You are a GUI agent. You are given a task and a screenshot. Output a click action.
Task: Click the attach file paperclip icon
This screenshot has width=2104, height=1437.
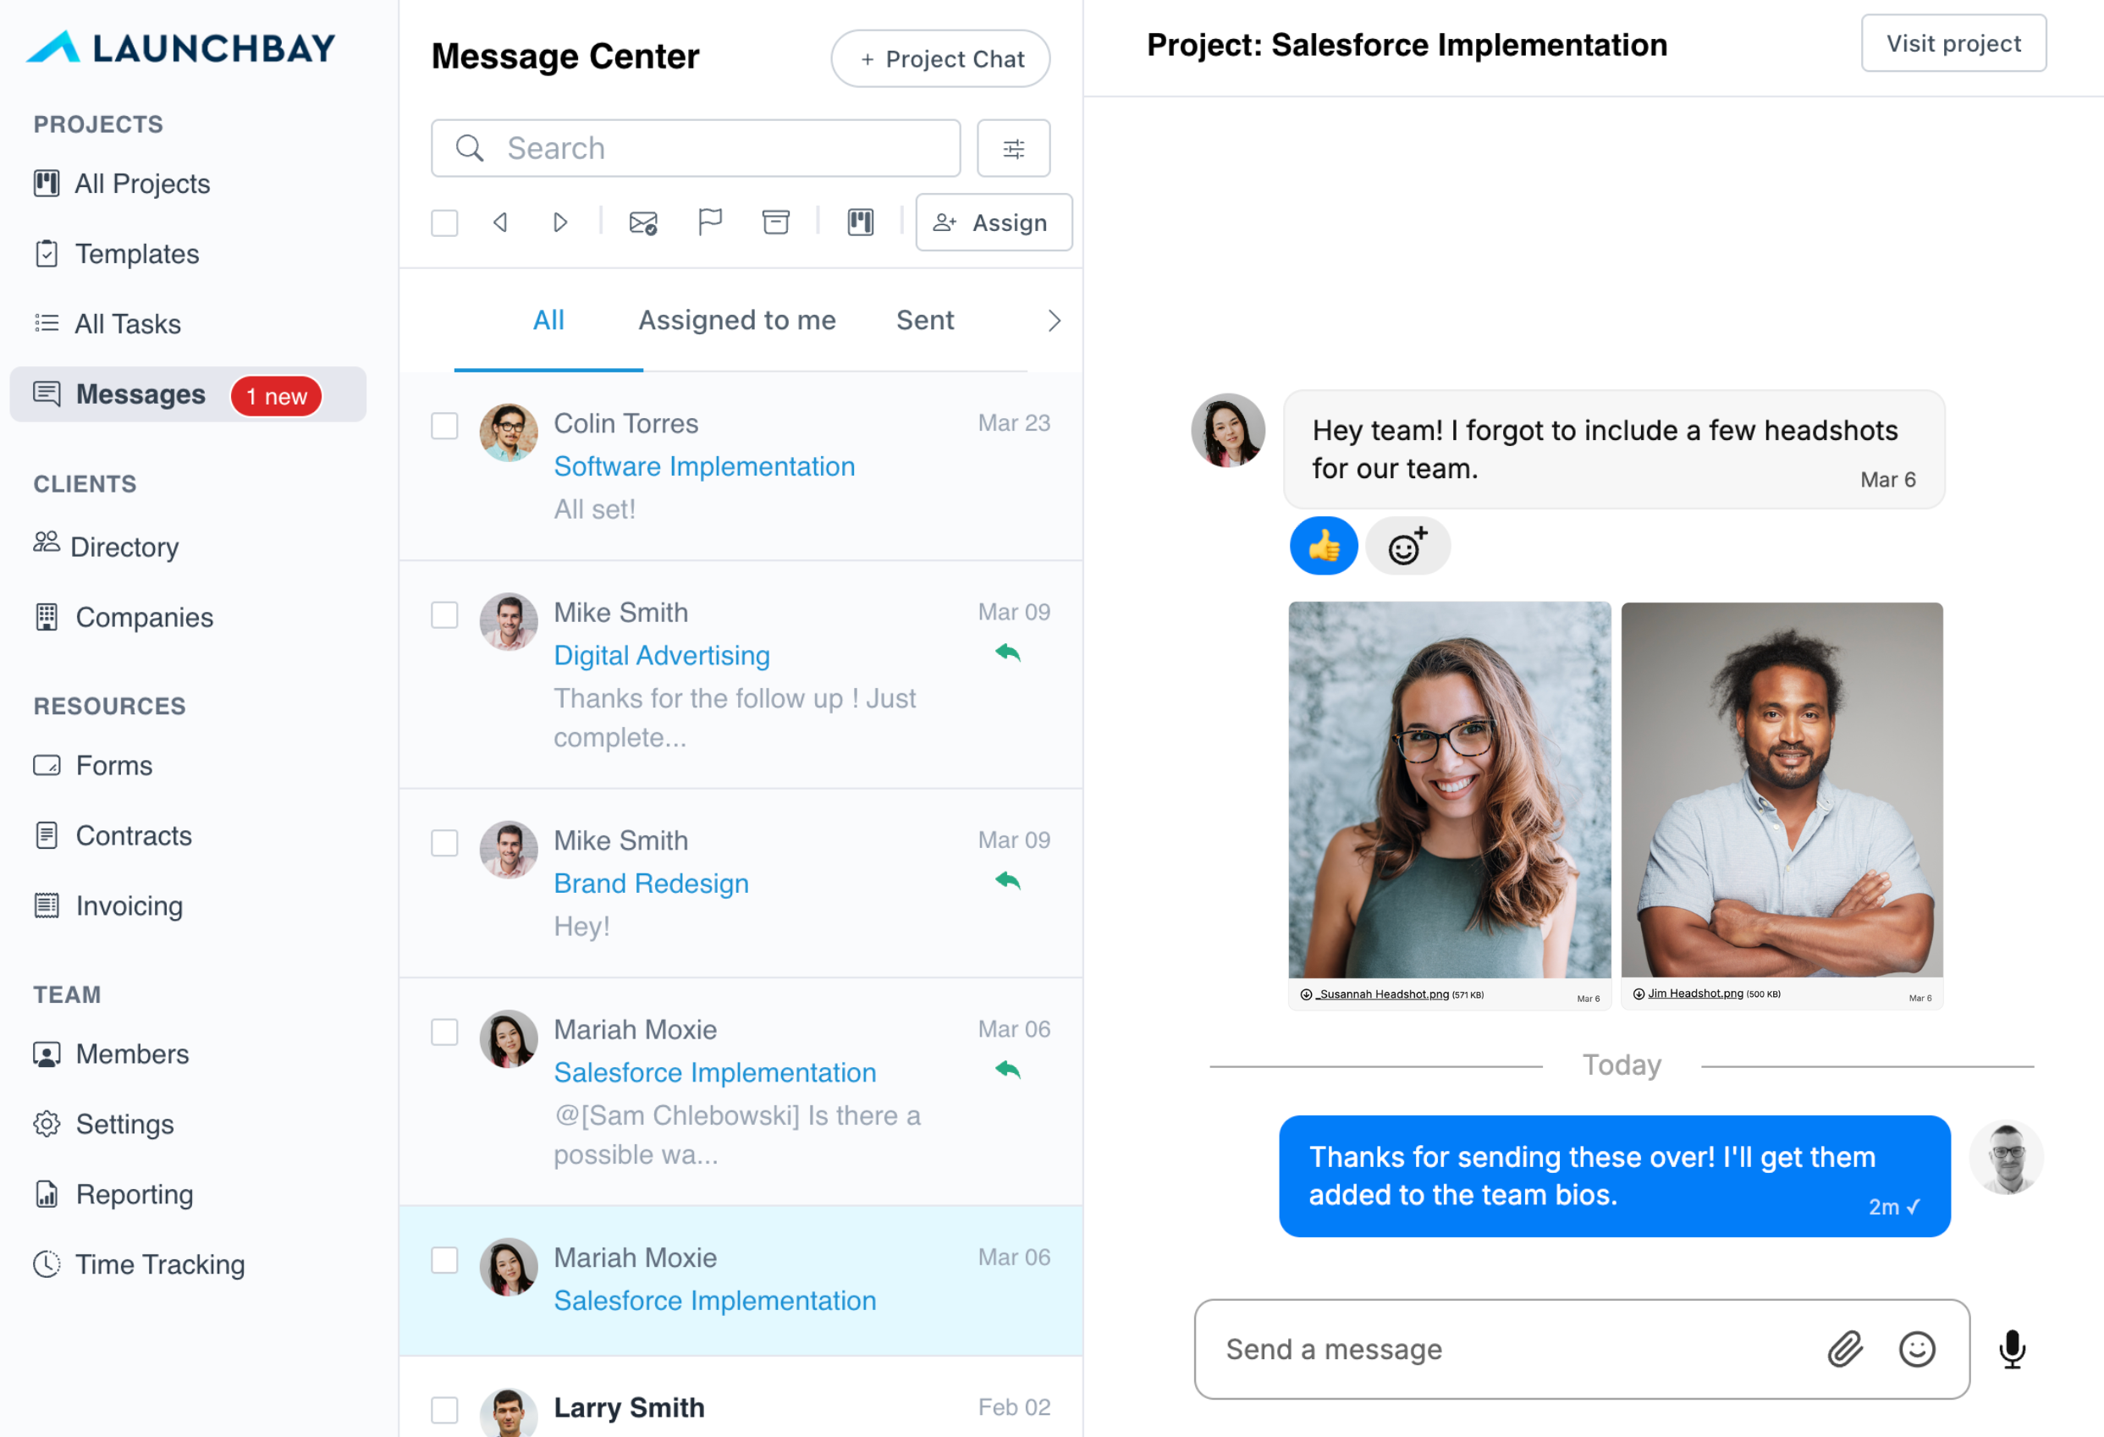(1844, 1349)
